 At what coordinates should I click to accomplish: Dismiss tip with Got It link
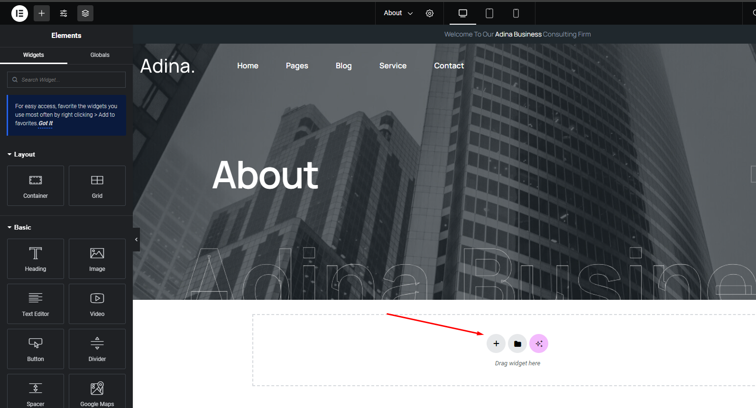click(46, 123)
